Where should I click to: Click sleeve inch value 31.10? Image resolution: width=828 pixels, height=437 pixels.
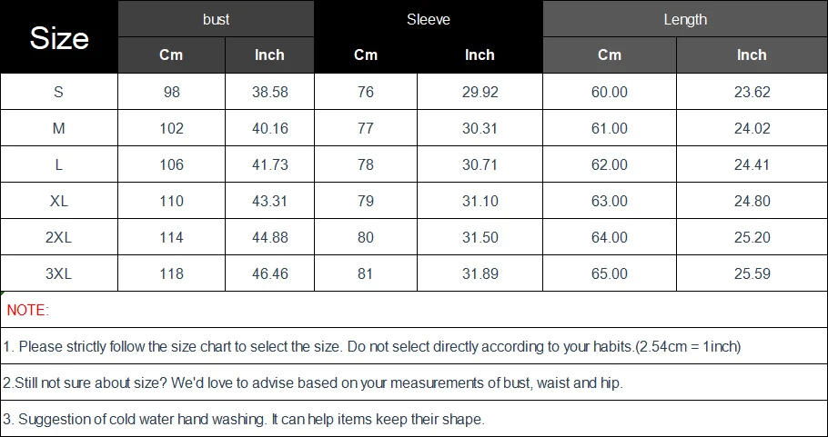coord(480,201)
